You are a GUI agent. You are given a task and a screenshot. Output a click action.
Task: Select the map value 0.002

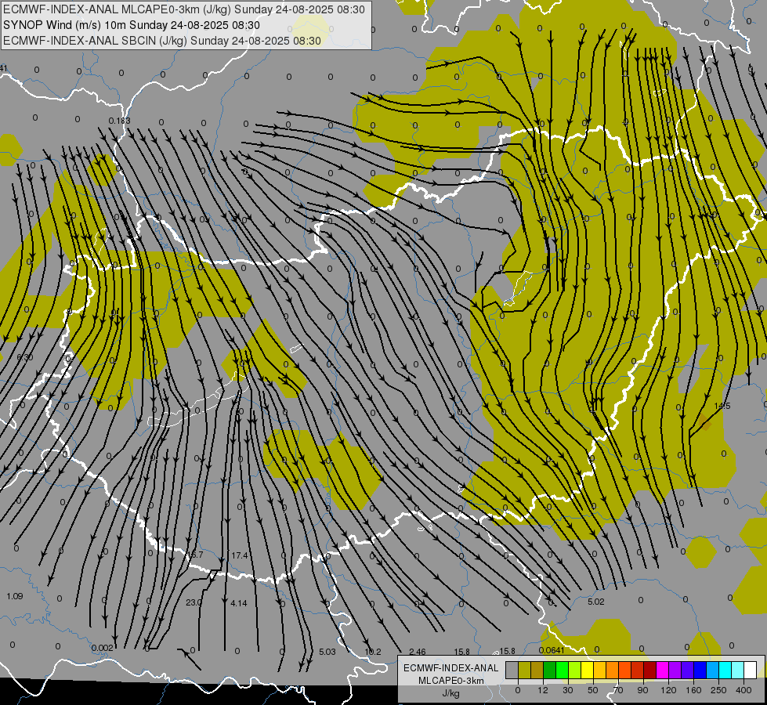[x=102, y=648]
